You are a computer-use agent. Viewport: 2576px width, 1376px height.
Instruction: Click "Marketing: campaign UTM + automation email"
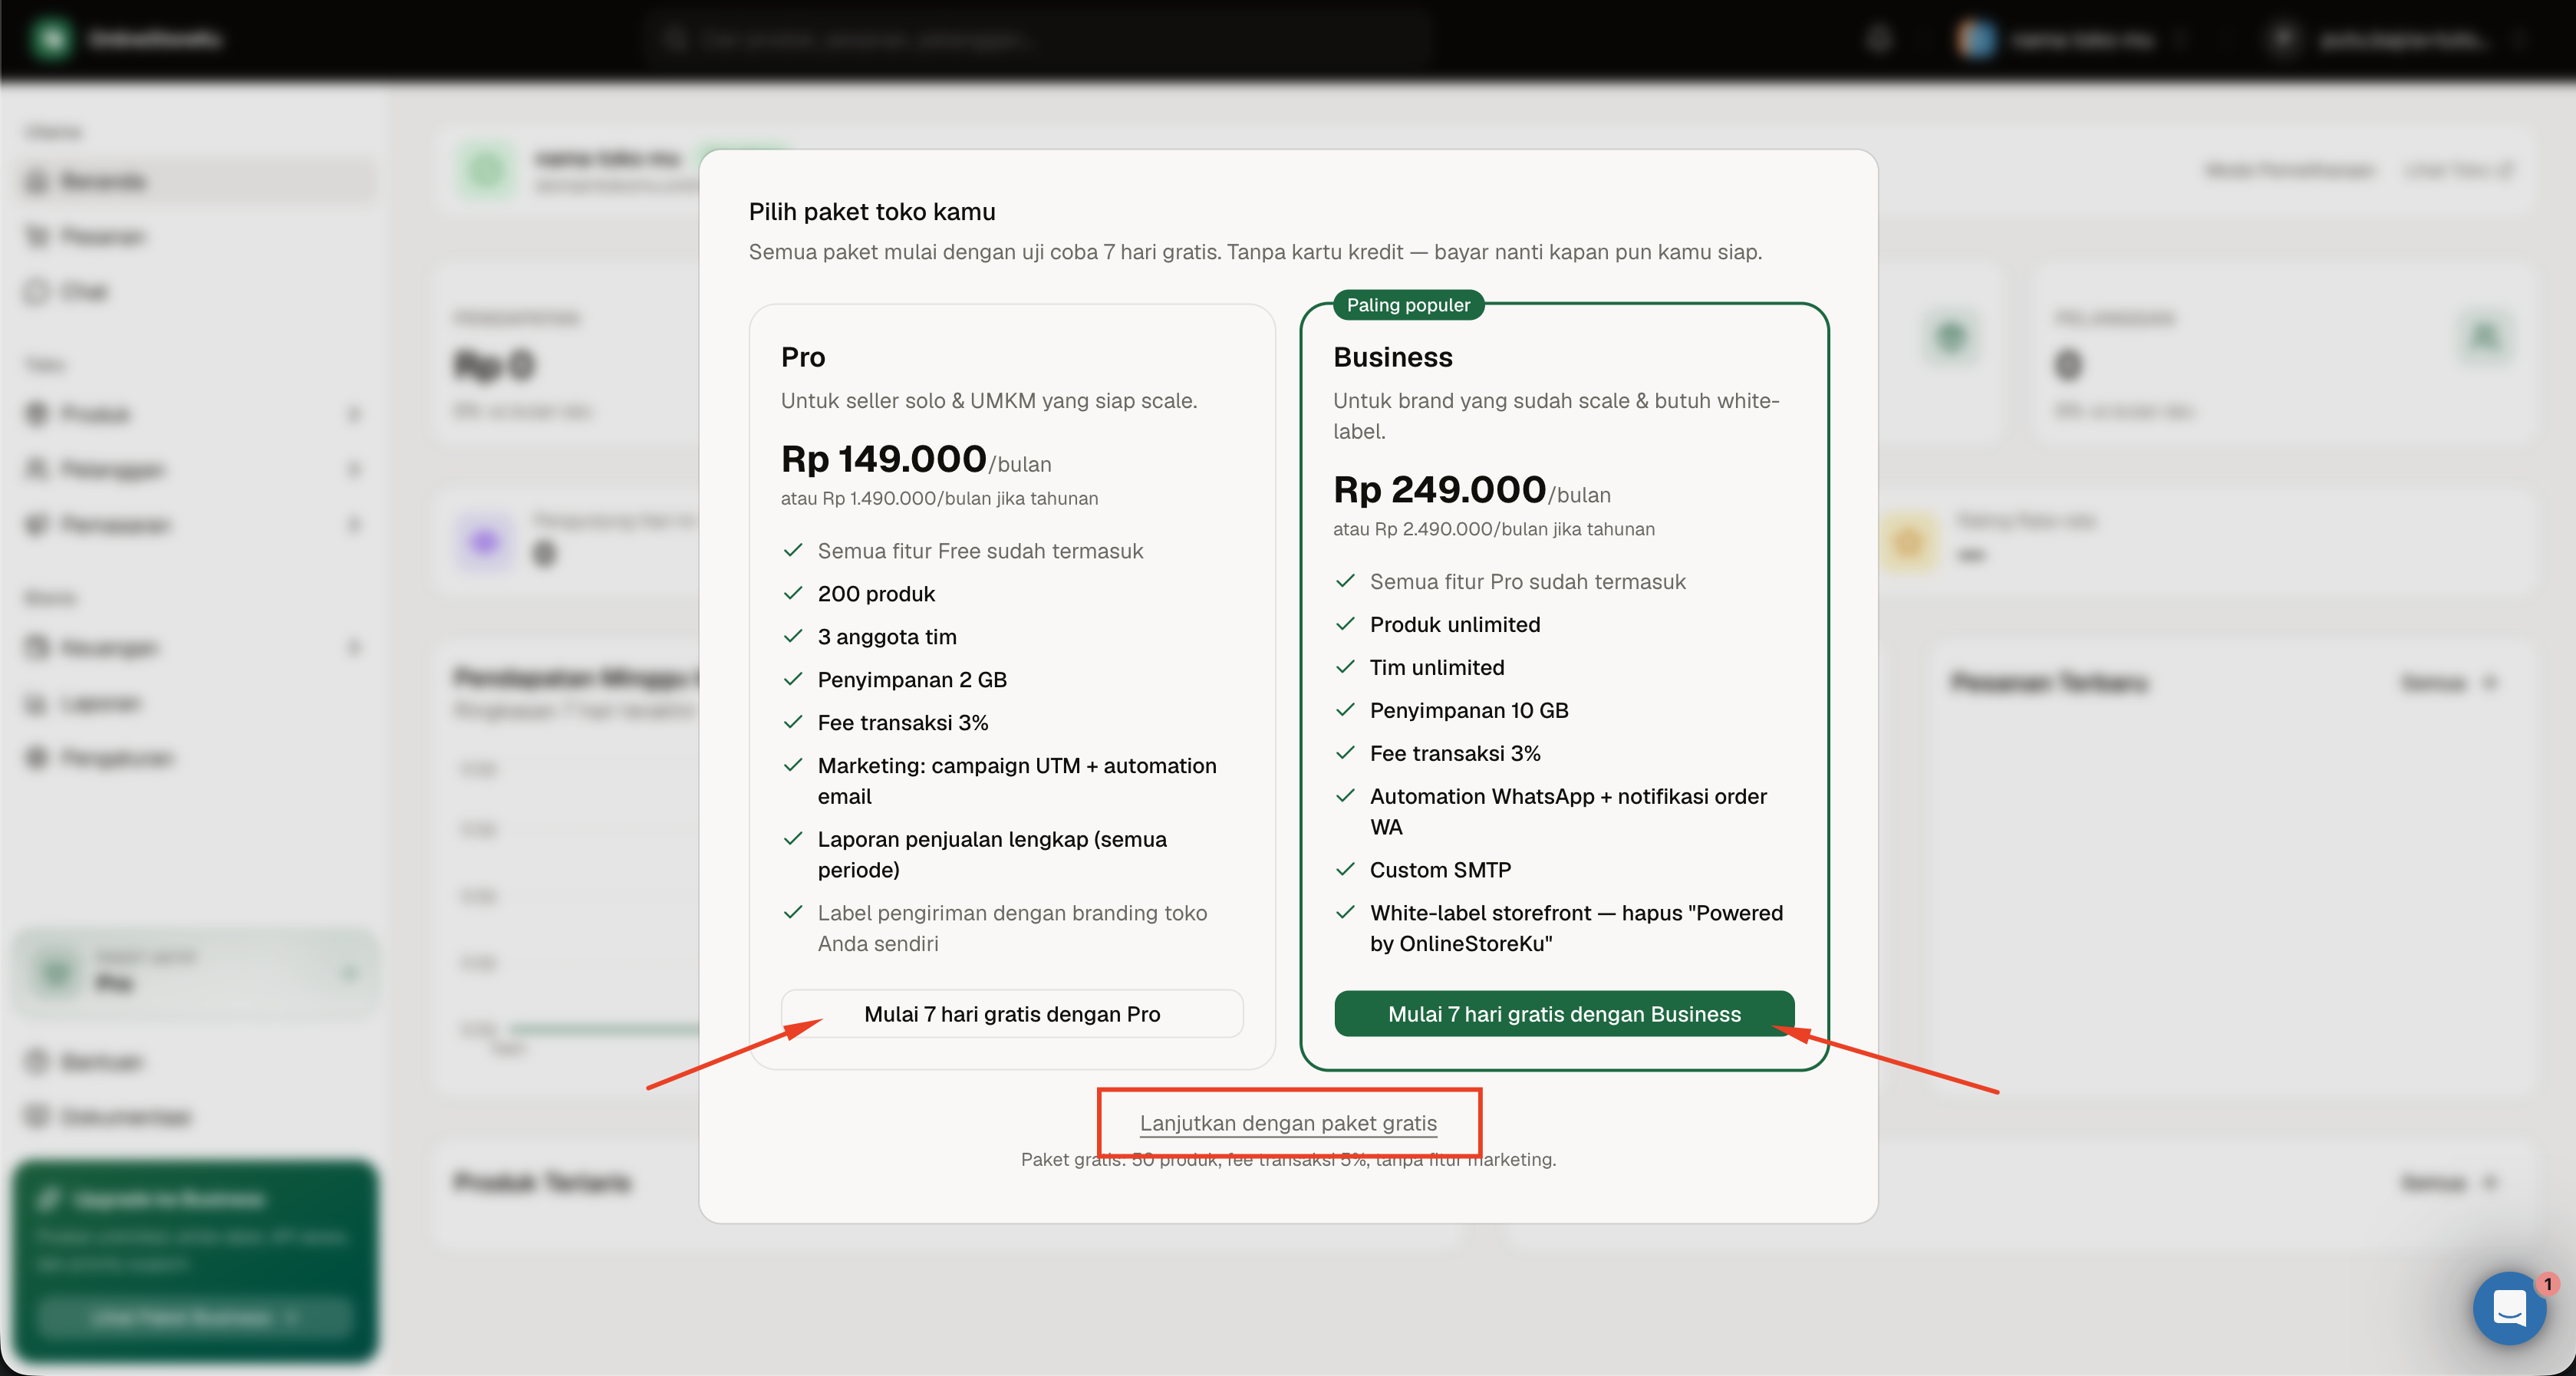[1017, 781]
